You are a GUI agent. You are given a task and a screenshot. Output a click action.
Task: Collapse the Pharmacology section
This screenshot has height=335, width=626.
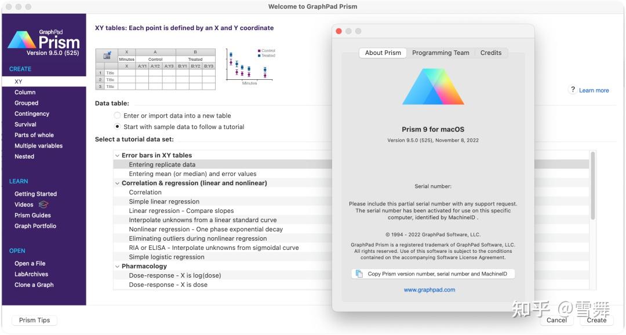118,266
